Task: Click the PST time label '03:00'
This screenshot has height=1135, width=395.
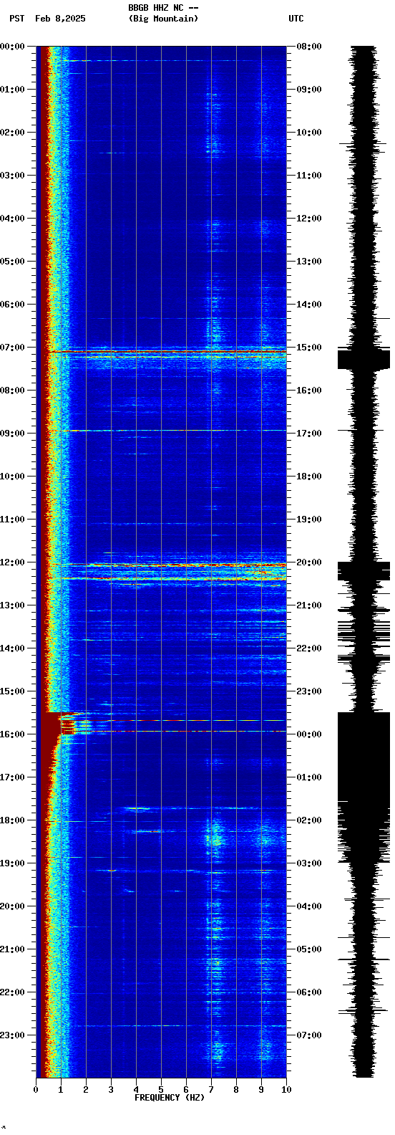Action: [x=13, y=176]
